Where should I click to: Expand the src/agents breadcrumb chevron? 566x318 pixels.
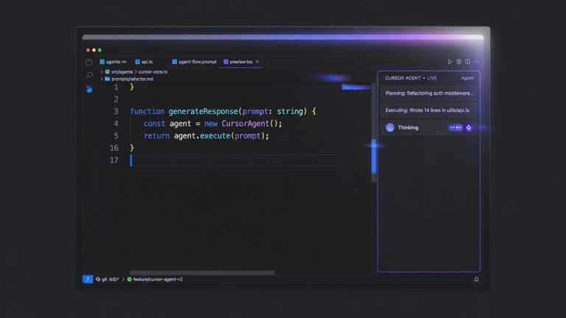click(x=102, y=71)
